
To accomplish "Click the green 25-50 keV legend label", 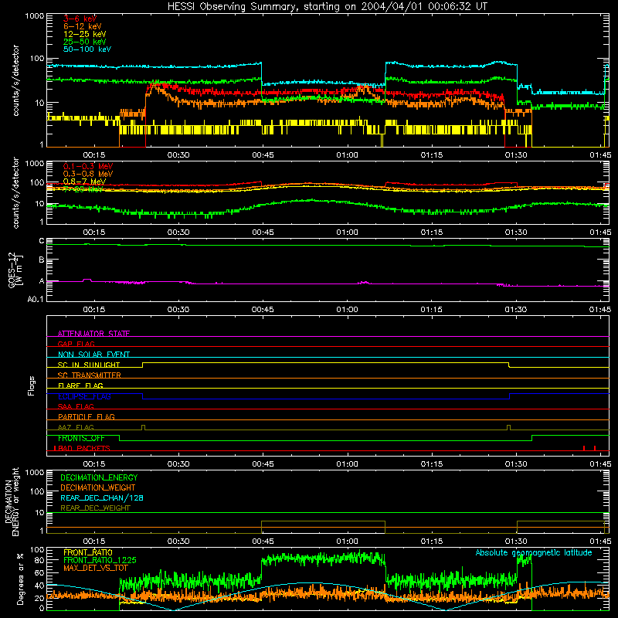I will click(x=85, y=42).
